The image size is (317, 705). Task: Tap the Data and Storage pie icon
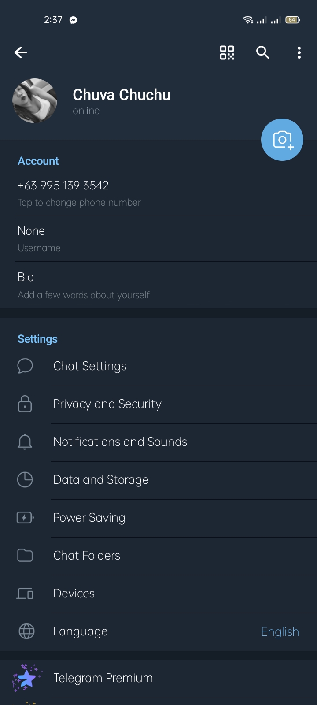click(x=25, y=480)
